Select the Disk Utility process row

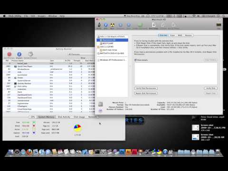click(49, 86)
